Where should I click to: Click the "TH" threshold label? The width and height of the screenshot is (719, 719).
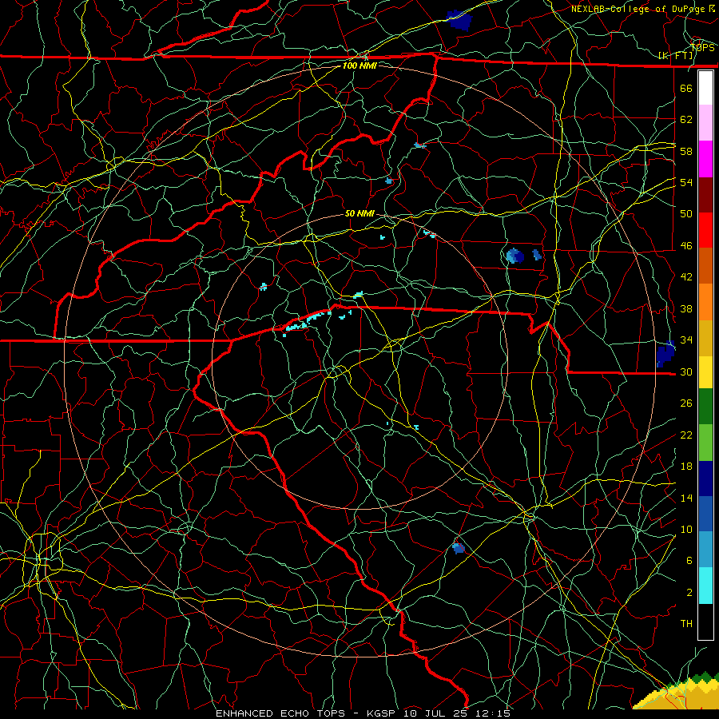[686, 624]
